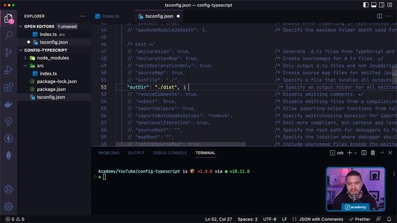Kill terminal with trash icon

[x=373, y=153]
